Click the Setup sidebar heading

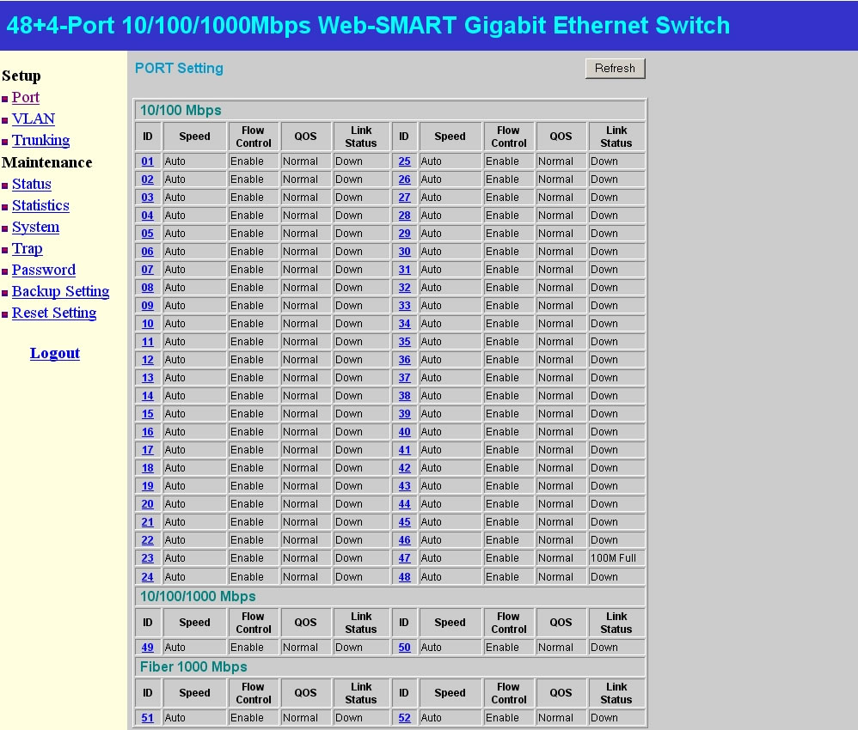21,76
